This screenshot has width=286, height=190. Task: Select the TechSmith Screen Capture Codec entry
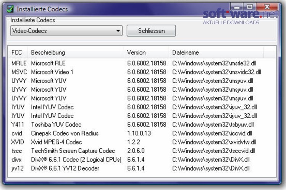pyautogui.click(x=73, y=151)
